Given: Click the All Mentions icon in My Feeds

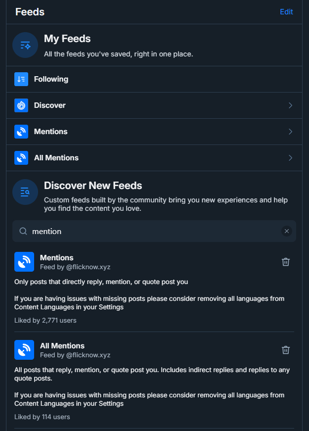Looking at the screenshot, I should [21, 158].
